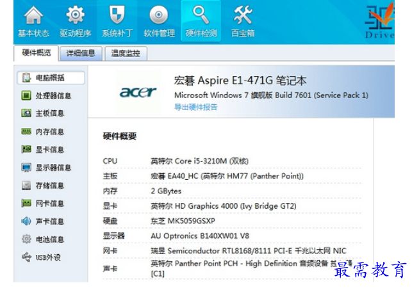Open the 基本状态 home icon

click(33, 15)
